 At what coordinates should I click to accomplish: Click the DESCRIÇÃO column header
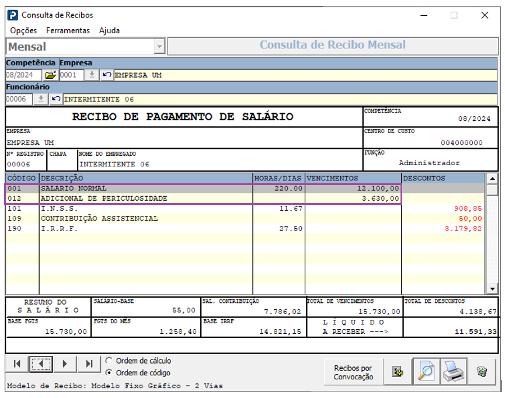click(x=146, y=178)
